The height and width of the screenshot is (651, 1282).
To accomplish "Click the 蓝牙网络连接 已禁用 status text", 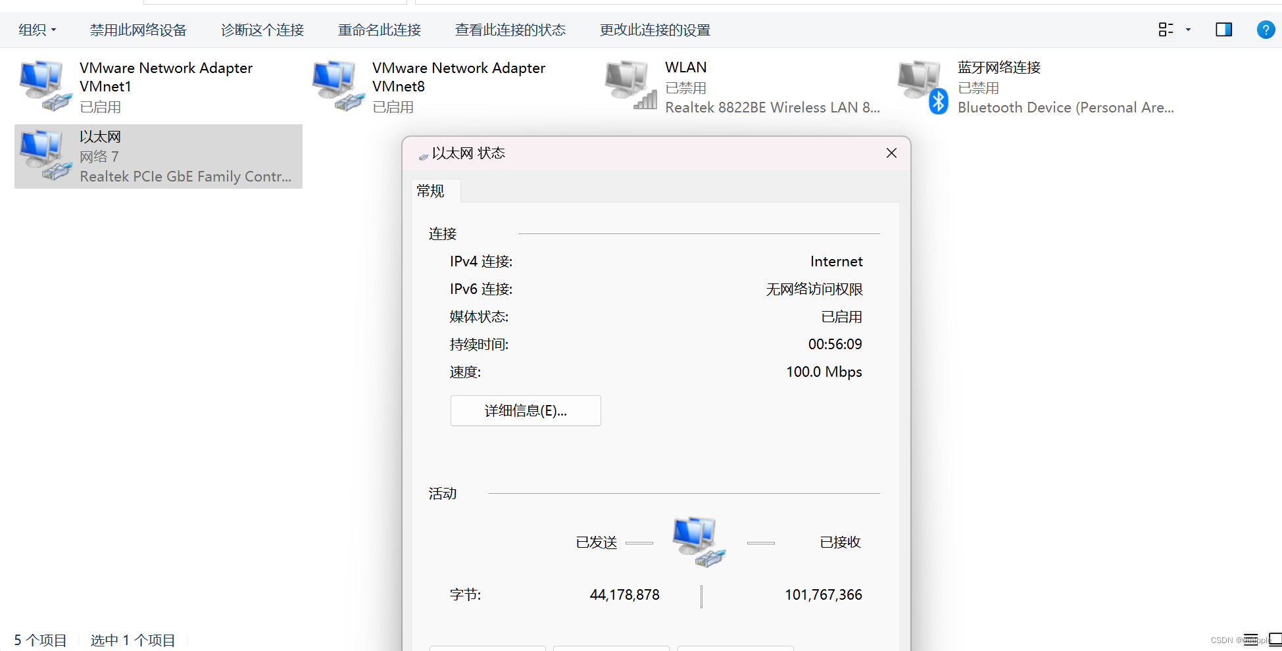I will pyautogui.click(x=979, y=88).
